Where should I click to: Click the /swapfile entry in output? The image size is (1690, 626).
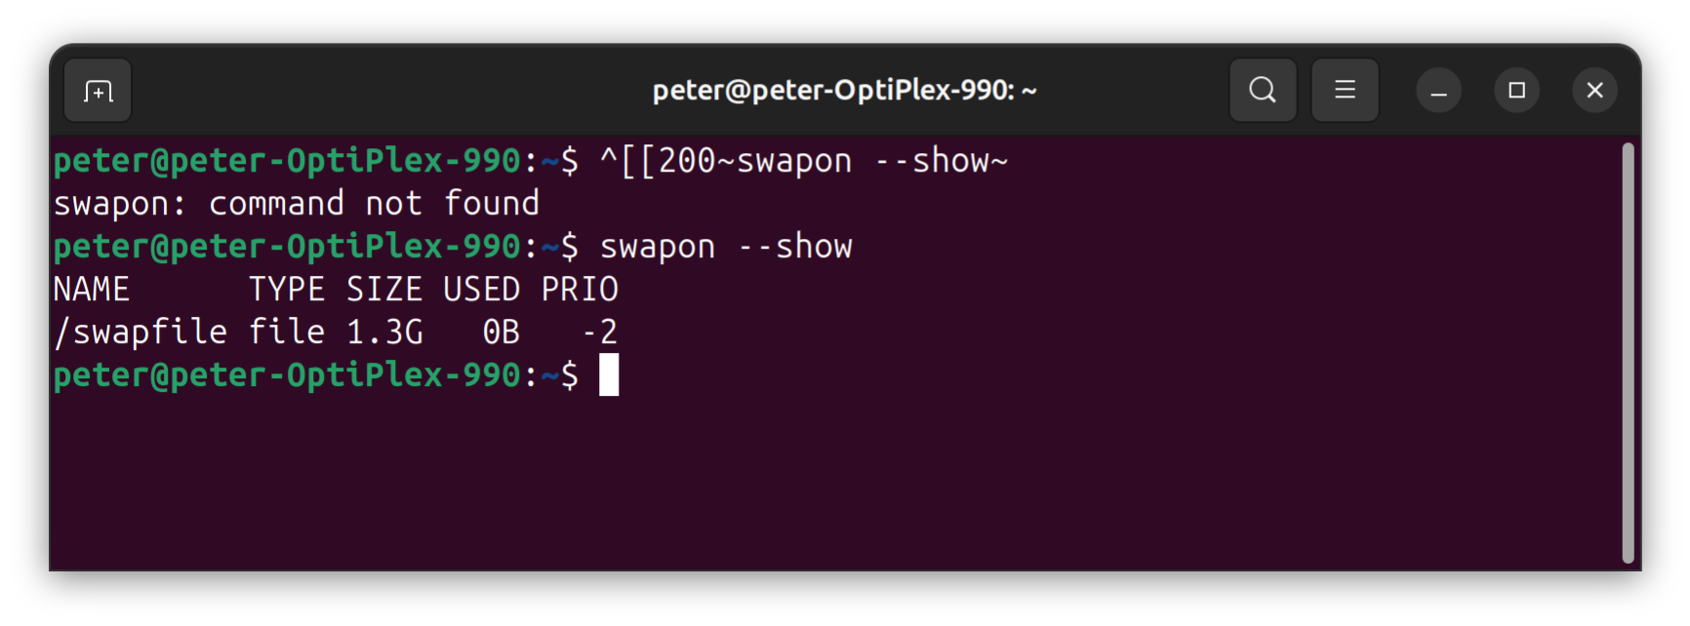[x=141, y=333]
